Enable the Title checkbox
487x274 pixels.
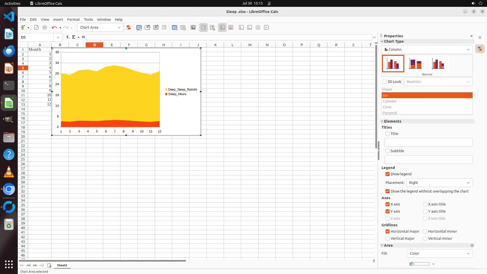(x=388, y=134)
